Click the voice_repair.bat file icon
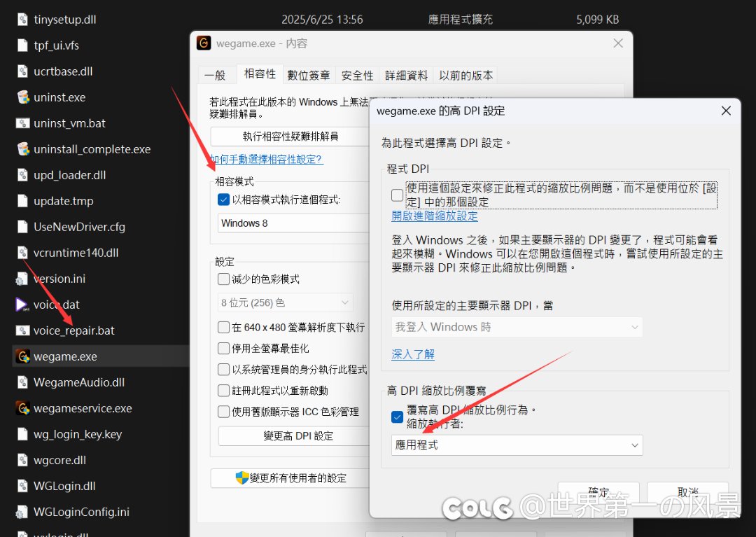Screen dimensions: 756x537 [x=22, y=330]
